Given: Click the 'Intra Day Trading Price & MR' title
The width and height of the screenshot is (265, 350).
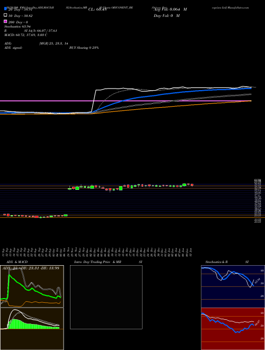Looking at the screenshot, I should (98, 262).
